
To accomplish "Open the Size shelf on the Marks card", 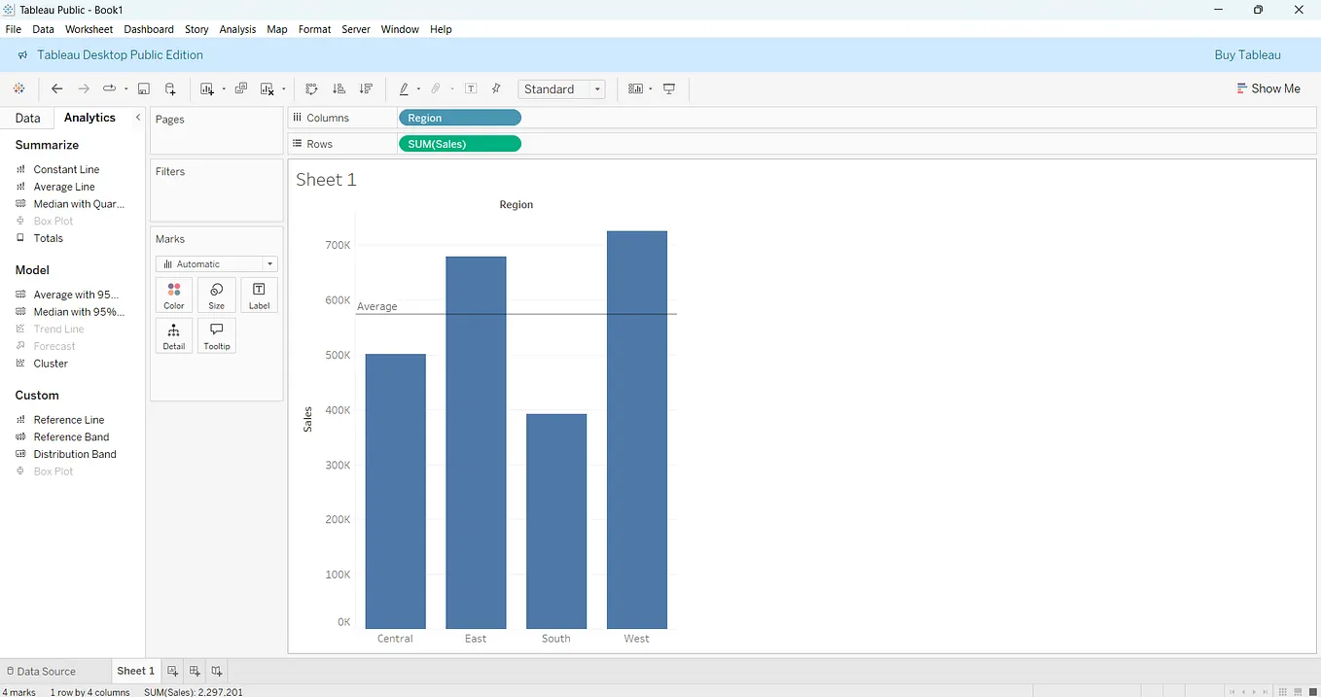I will point(215,295).
